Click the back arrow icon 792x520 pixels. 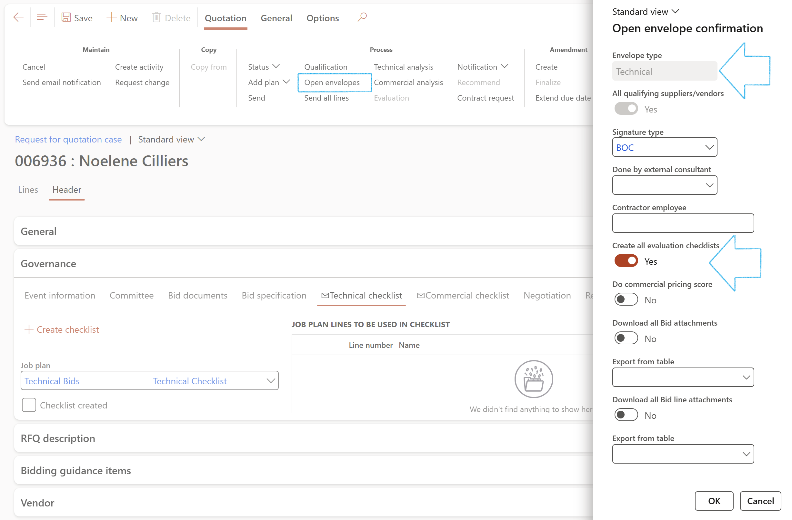tap(18, 17)
